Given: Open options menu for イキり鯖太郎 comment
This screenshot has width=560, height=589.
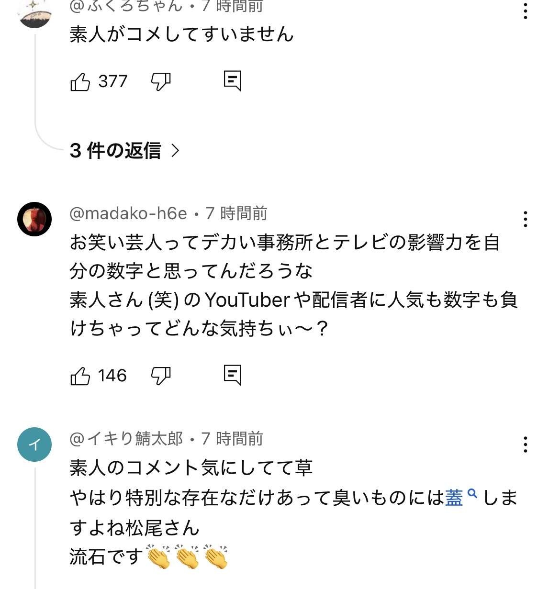Looking at the screenshot, I should [525, 445].
